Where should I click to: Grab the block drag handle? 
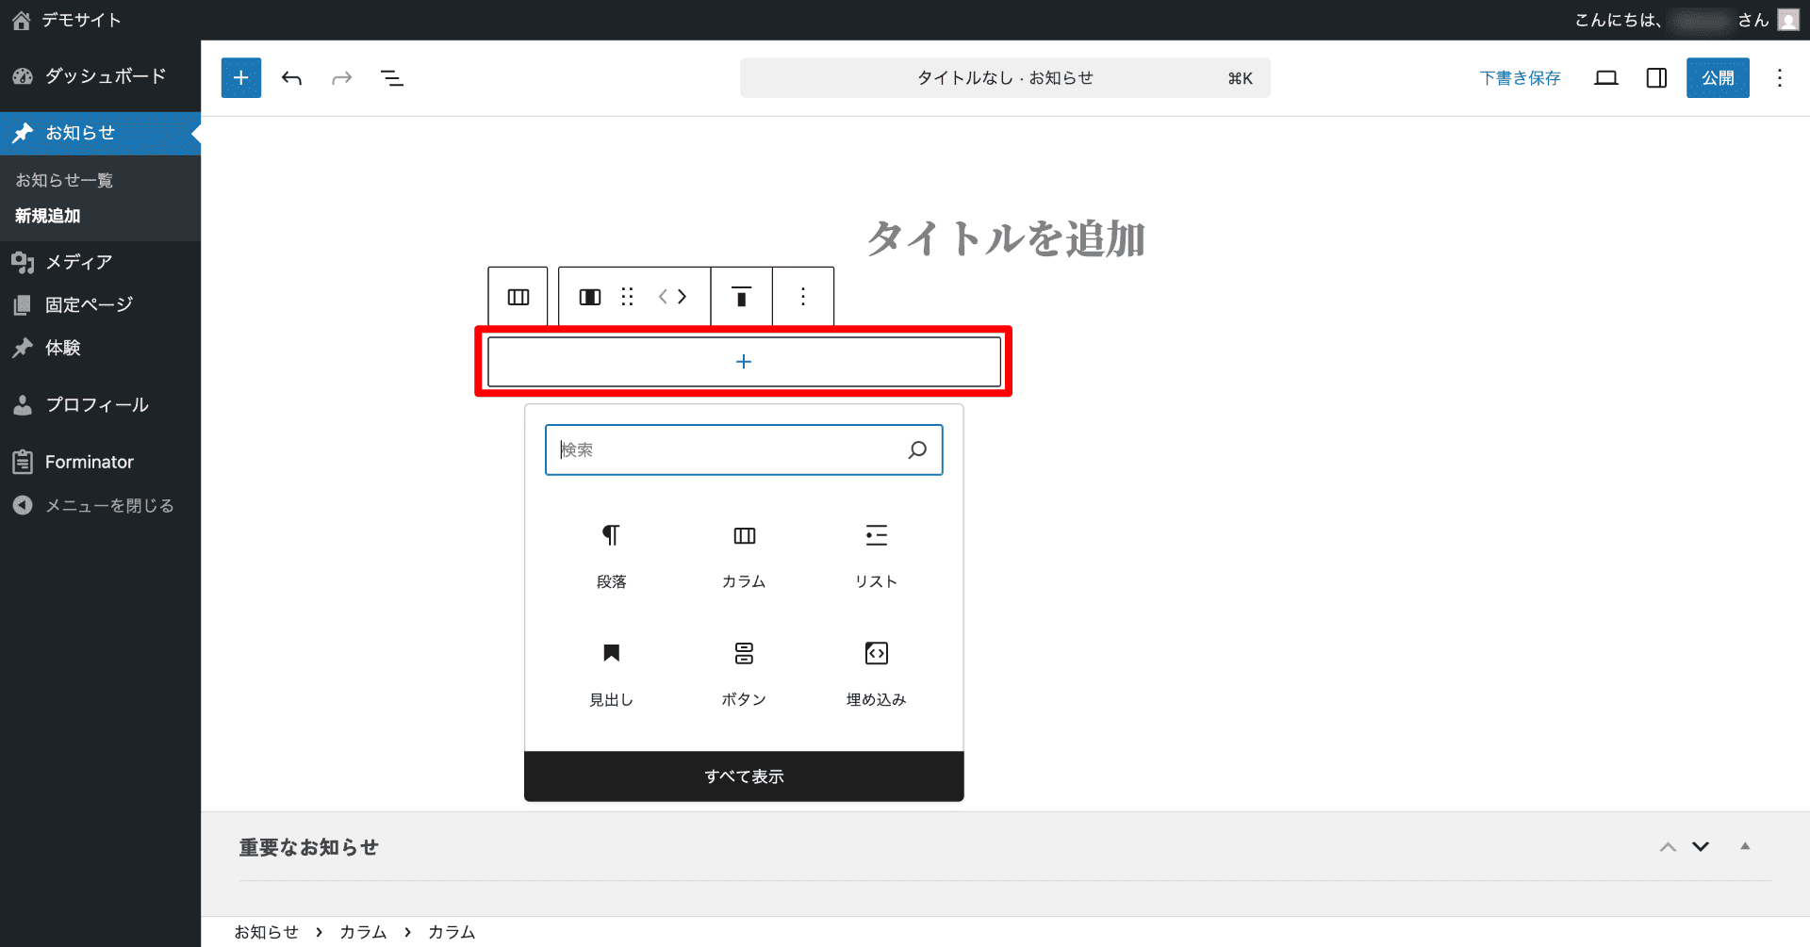click(628, 297)
